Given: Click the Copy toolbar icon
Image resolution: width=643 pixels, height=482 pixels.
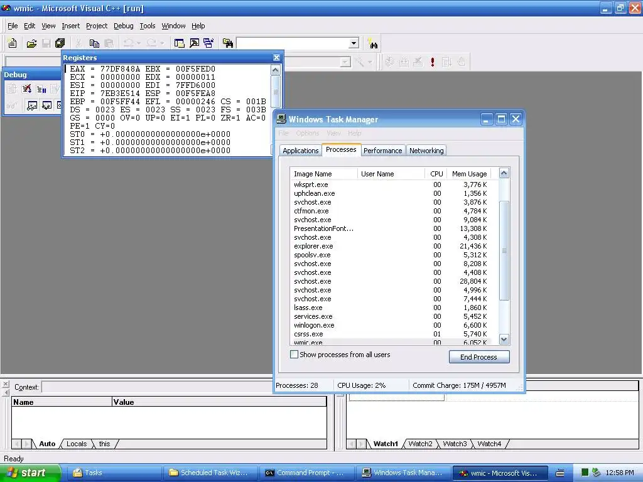Looking at the screenshot, I should point(94,43).
